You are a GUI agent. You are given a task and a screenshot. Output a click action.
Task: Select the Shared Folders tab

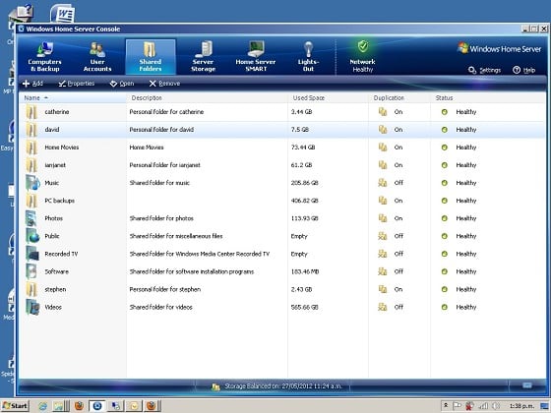click(x=151, y=57)
